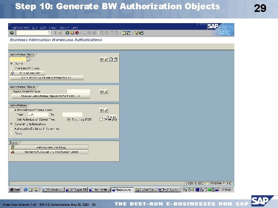The width and height of the screenshot is (278, 208).
Task: Click the yellow Authorization Object input field
Action: 18,59
